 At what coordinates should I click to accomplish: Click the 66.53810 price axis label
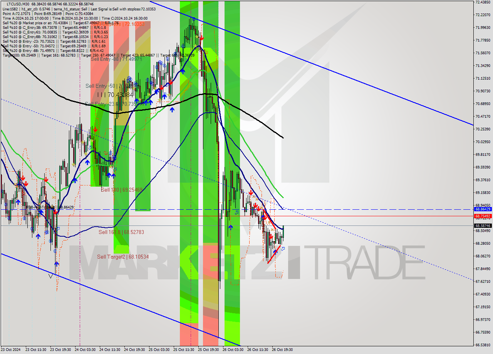(483, 345)
